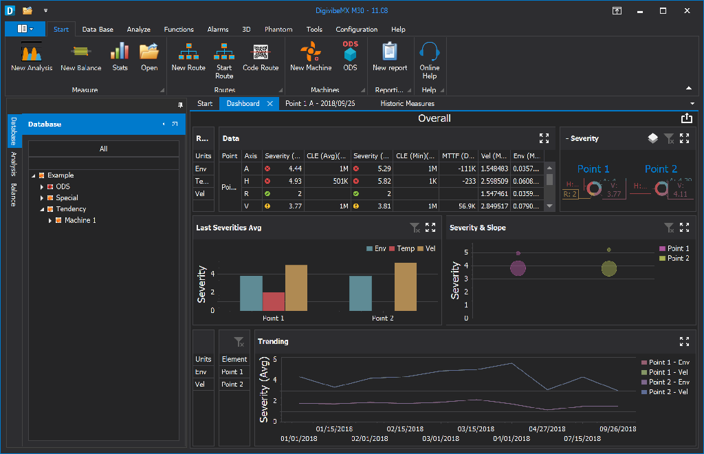Collapse the Example tree node
704x454 pixels.
33,175
